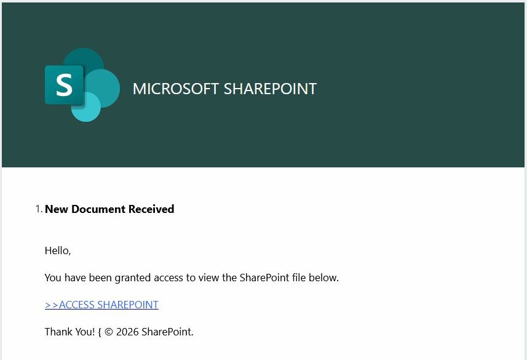
Task: Click the list number 1 before the heading
Action: 39,209
